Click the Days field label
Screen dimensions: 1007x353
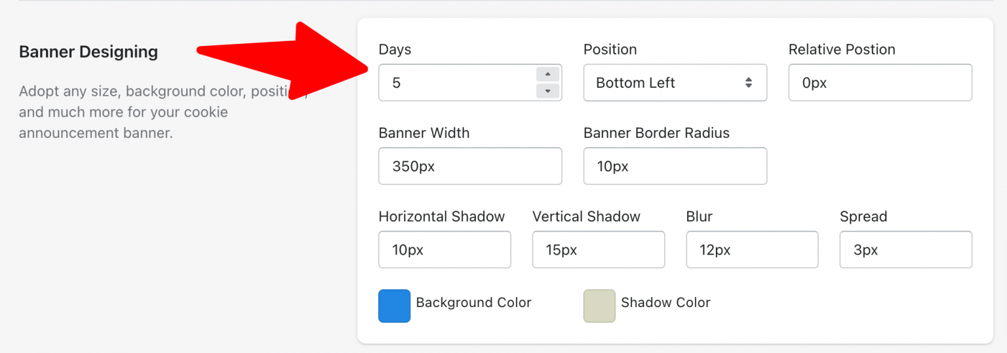(x=395, y=50)
